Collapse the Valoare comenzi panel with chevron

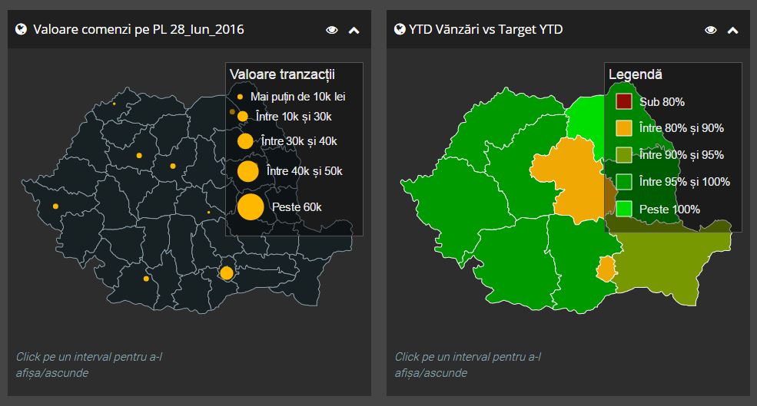point(354,30)
